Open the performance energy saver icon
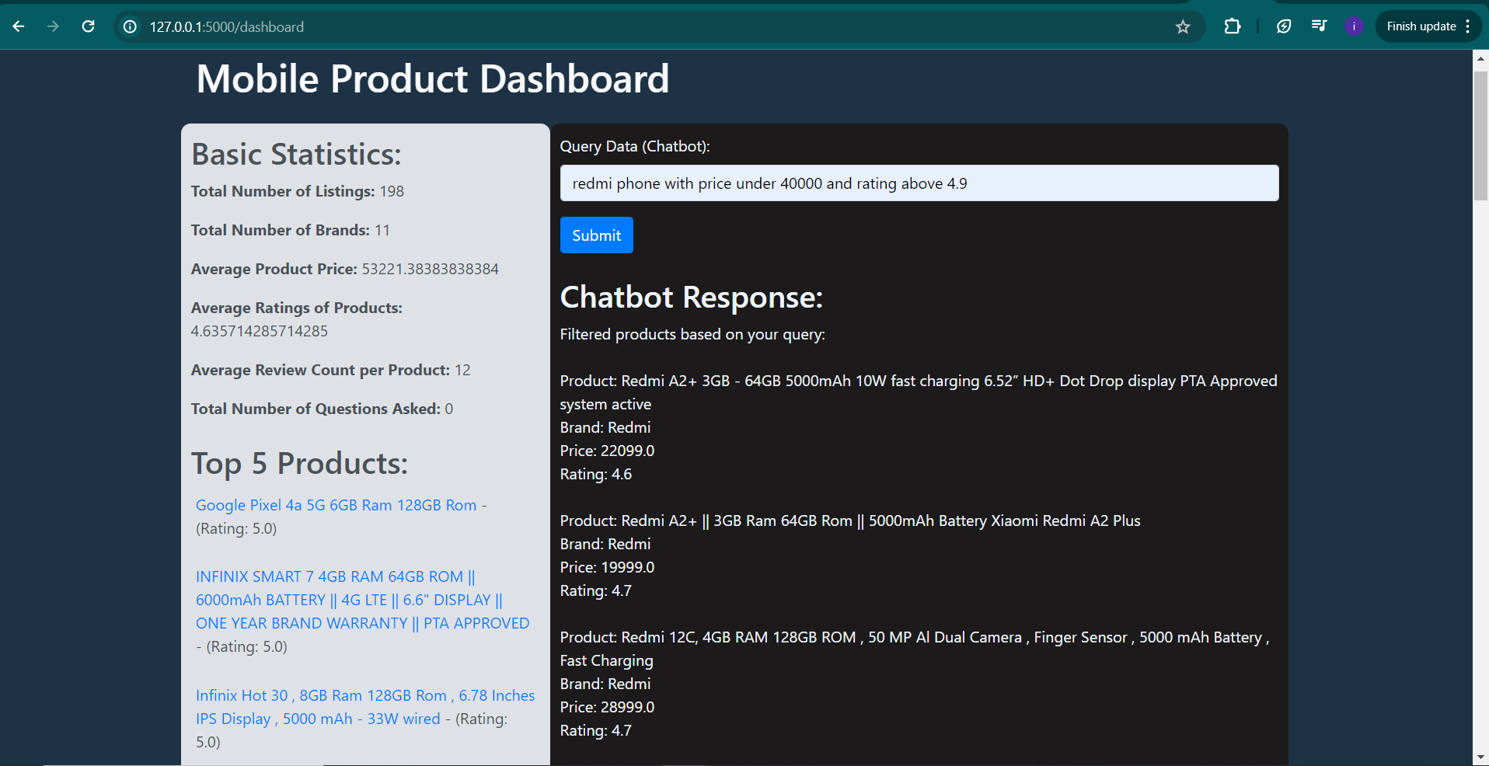The width and height of the screenshot is (1489, 766). pos(1283,26)
